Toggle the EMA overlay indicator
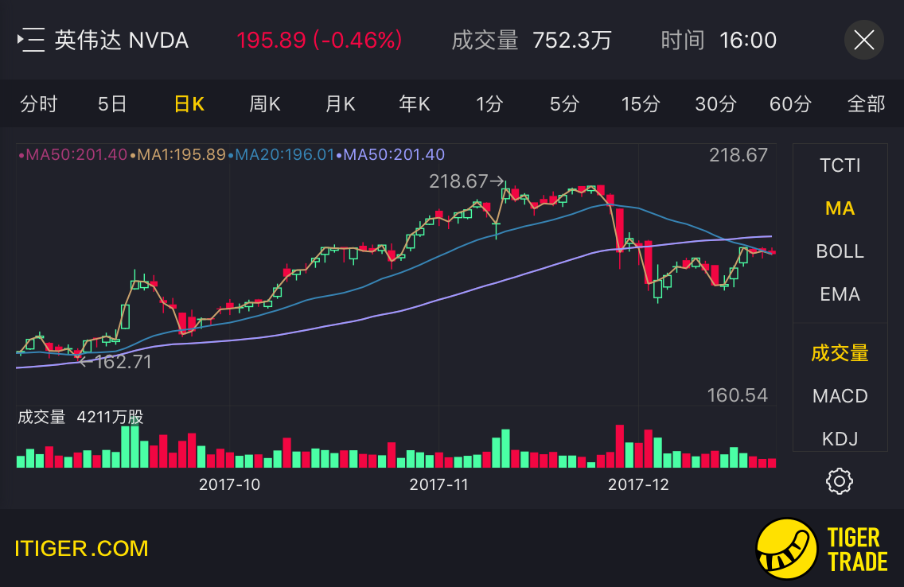 coord(840,294)
